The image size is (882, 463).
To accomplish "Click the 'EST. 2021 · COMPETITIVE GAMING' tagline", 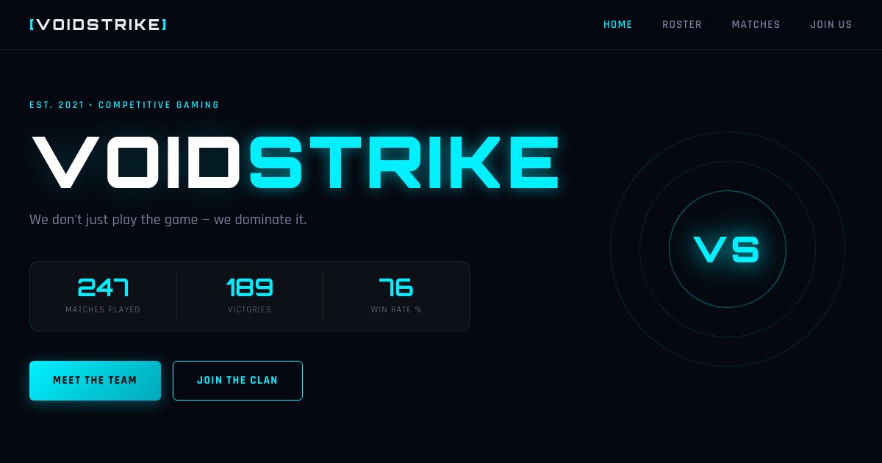I will [124, 105].
